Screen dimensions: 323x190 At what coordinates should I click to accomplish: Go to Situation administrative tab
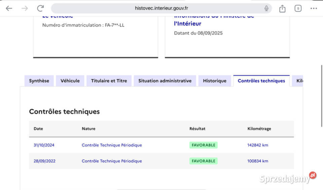(x=165, y=81)
